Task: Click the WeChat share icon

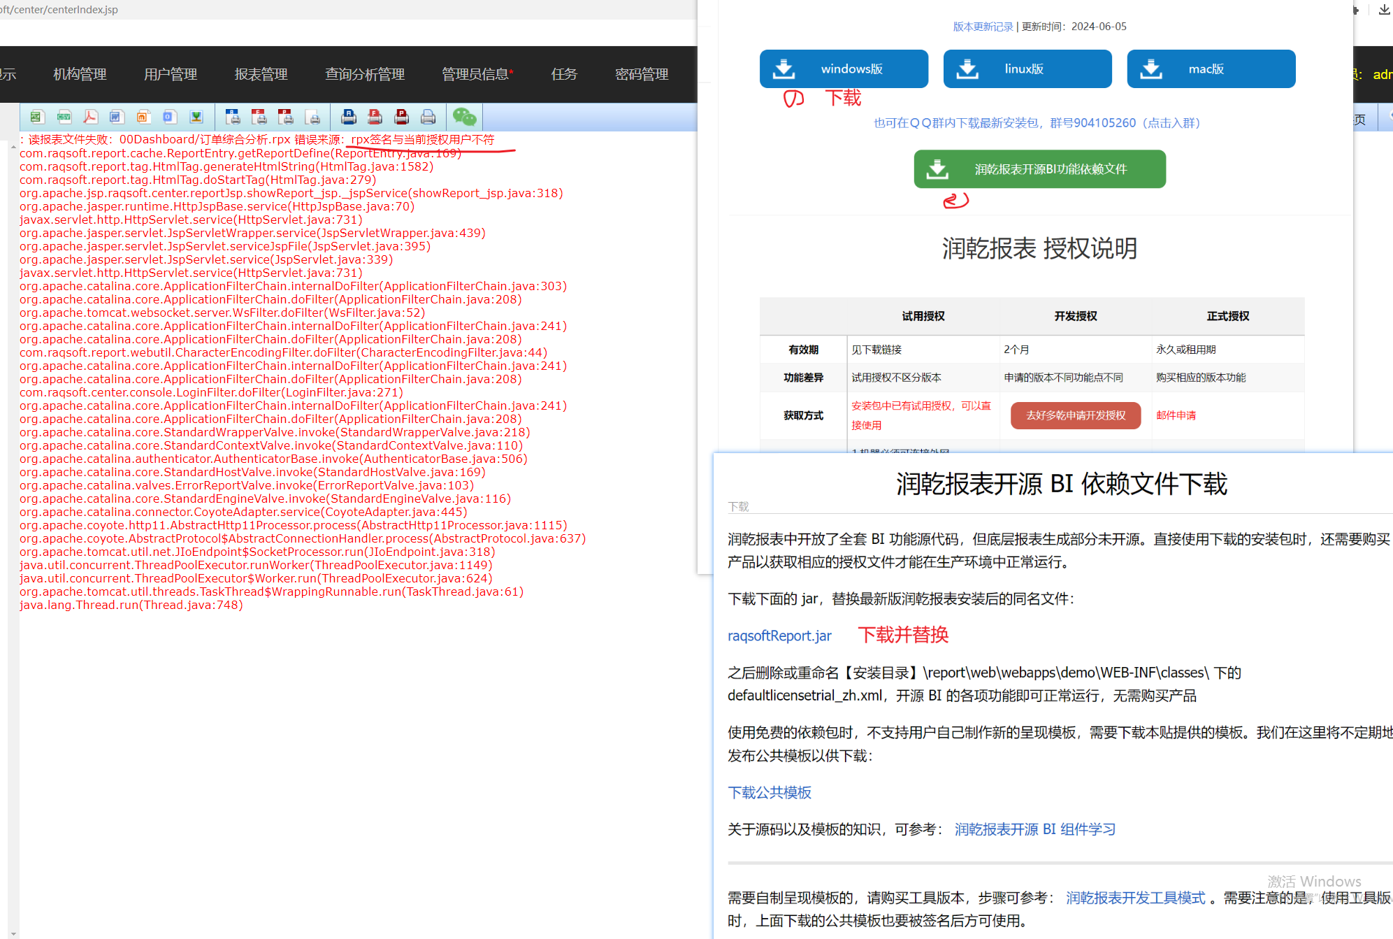Action: pyautogui.click(x=464, y=117)
